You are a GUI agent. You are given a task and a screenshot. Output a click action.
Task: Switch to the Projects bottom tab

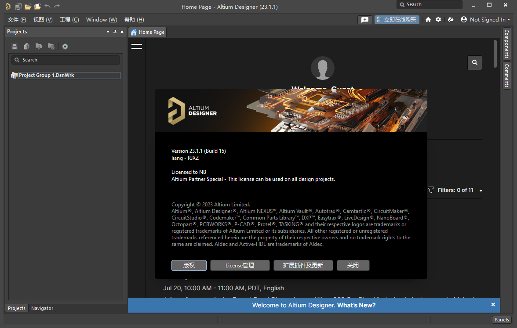[17, 308]
